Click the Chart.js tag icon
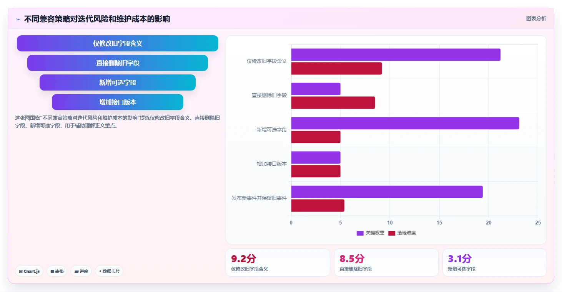This screenshot has height=292, width=562. 21,271
